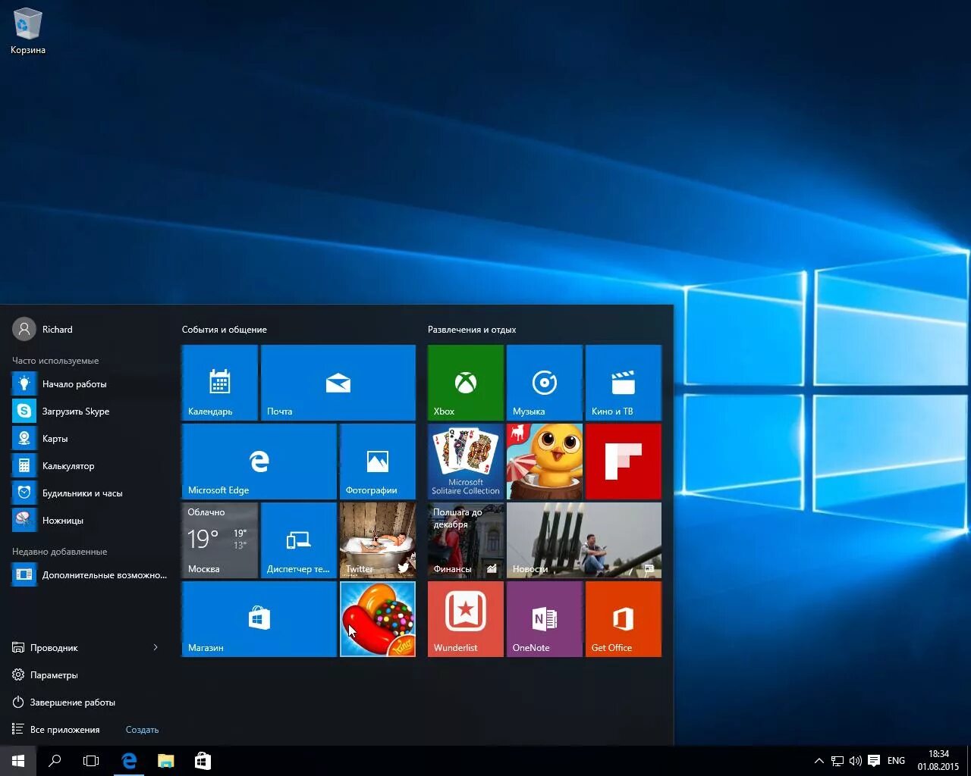
Task: Launch the Microsoft Edge tile
Action: click(259, 462)
